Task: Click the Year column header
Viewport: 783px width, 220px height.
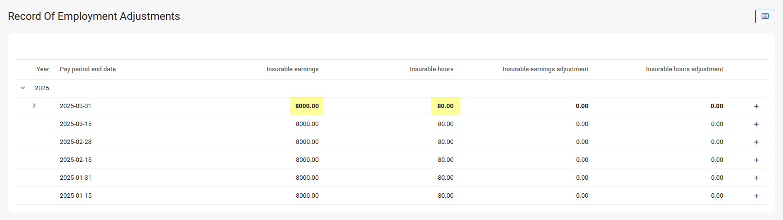Action: [43, 69]
